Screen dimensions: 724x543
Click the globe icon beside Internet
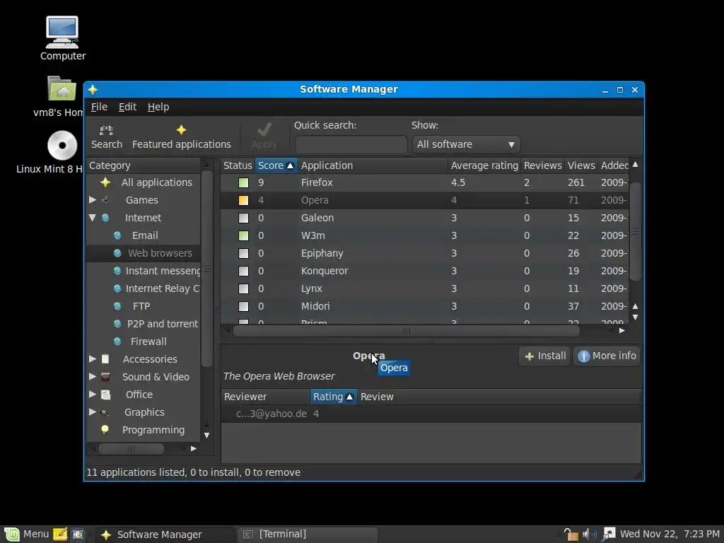105,218
